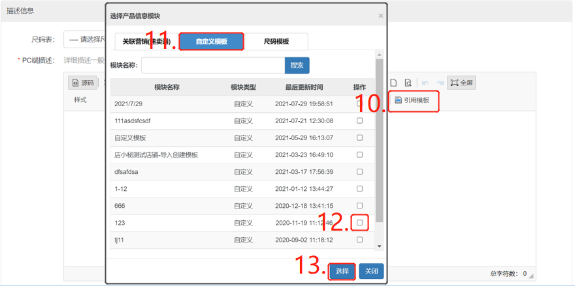Click the module list scrollbar thumb

point(380,141)
